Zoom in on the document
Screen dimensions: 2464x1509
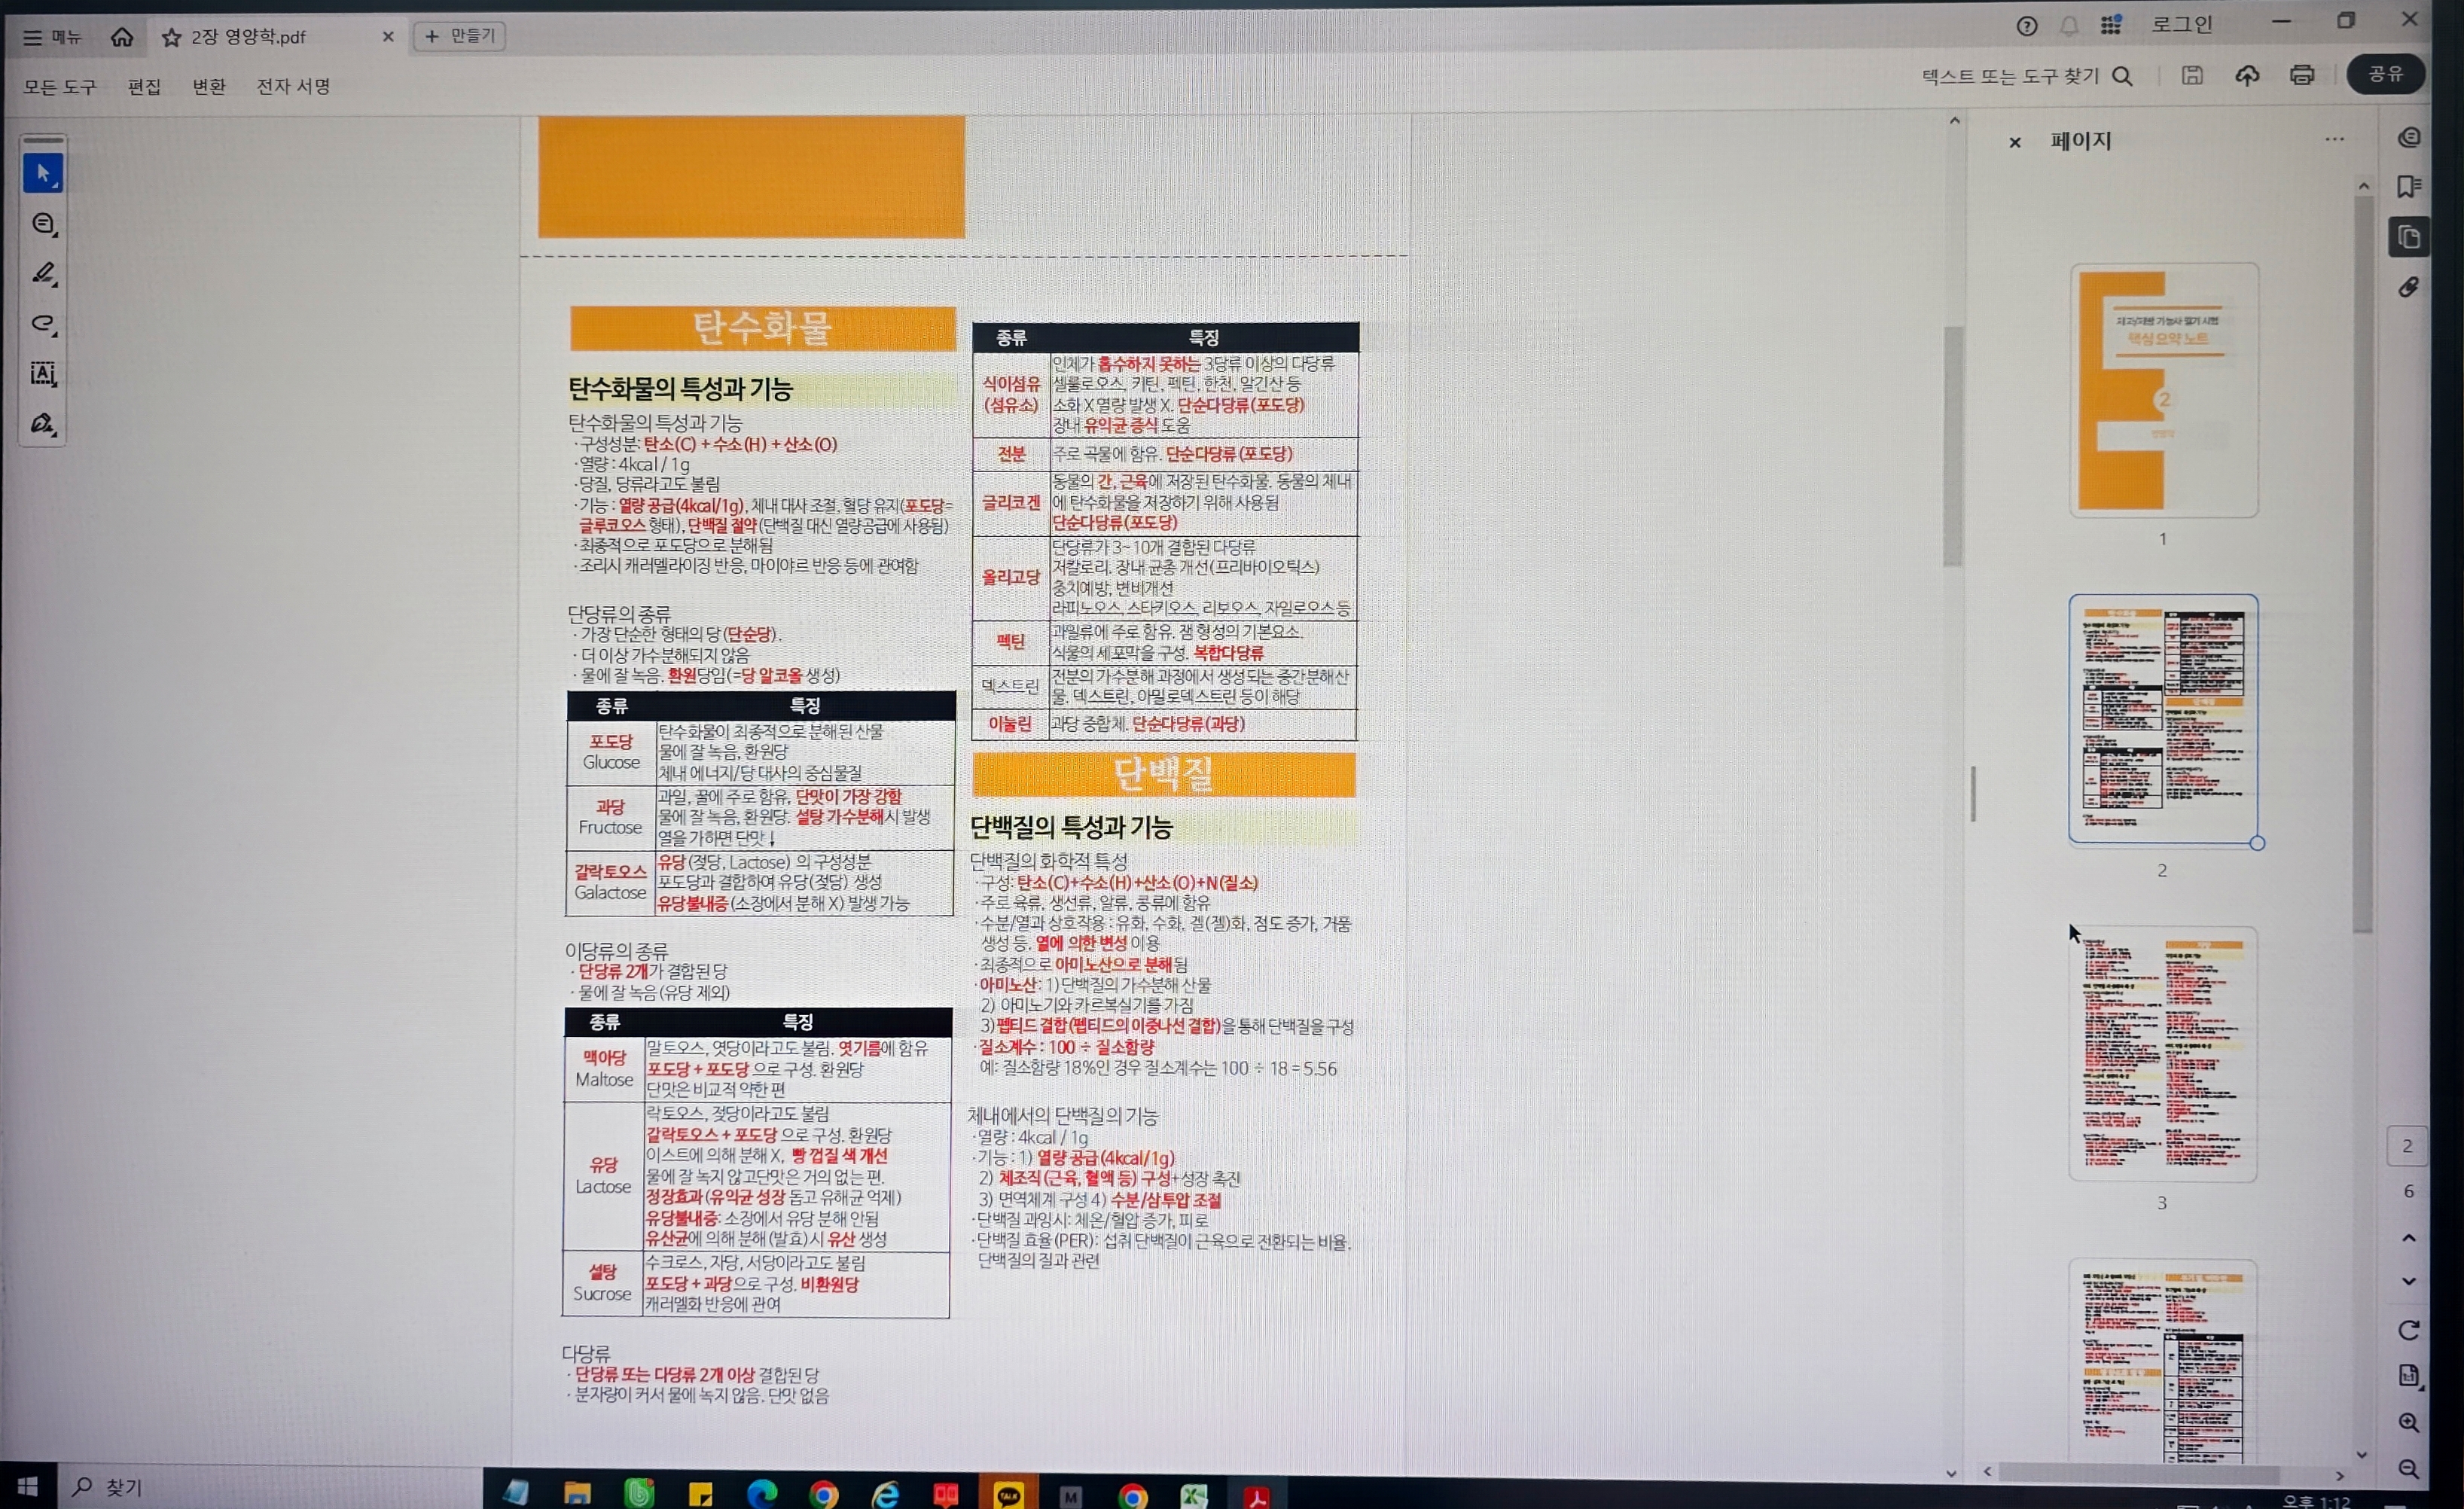(2408, 1422)
